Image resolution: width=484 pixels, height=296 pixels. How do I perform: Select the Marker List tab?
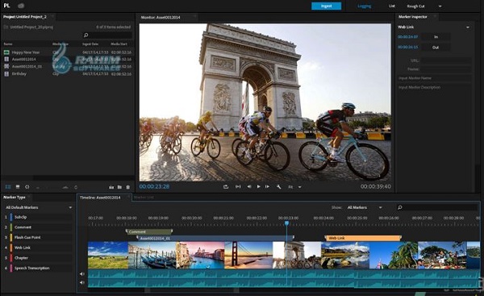pos(144,198)
